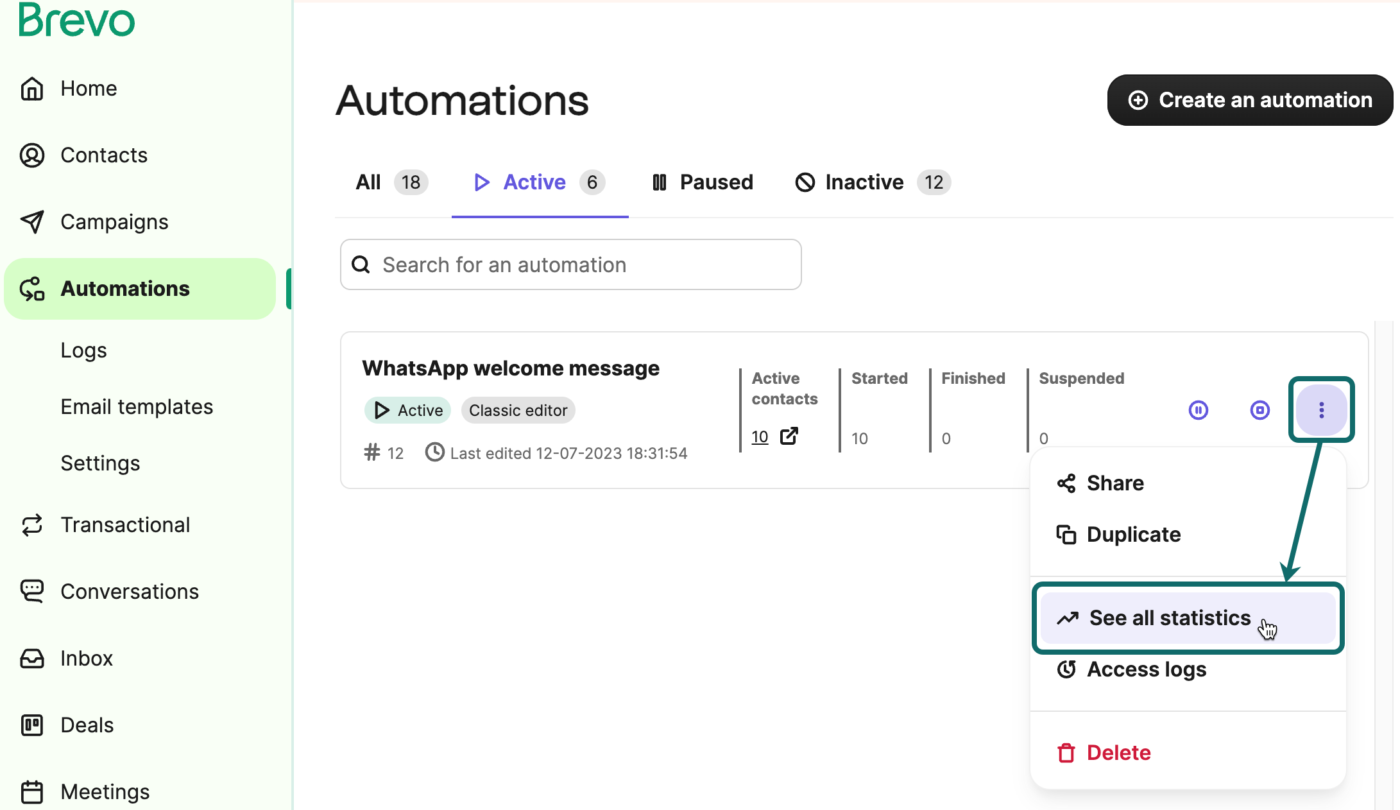Click the Conversations chat icon
This screenshot has width=1400, height=810.
click(31, 591)
